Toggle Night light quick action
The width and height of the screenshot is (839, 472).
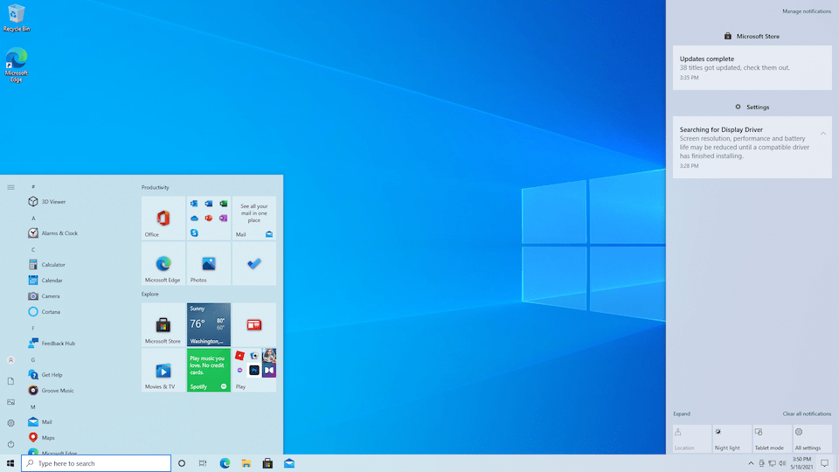pyautogui.click(x=732, y=439)
